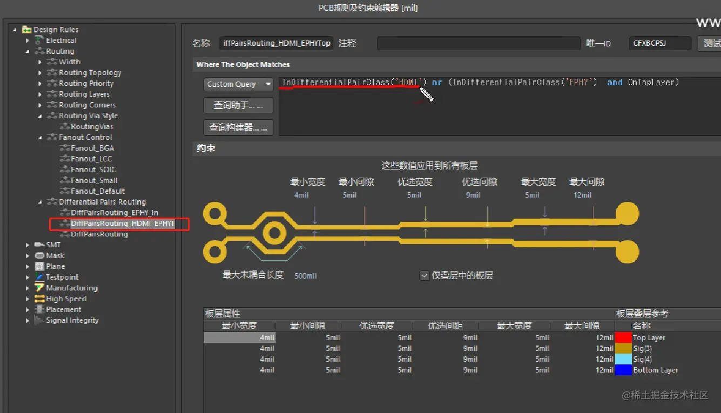
Task: Select the DiffPairsRouting default rule
Action: (x=99, y=234)
